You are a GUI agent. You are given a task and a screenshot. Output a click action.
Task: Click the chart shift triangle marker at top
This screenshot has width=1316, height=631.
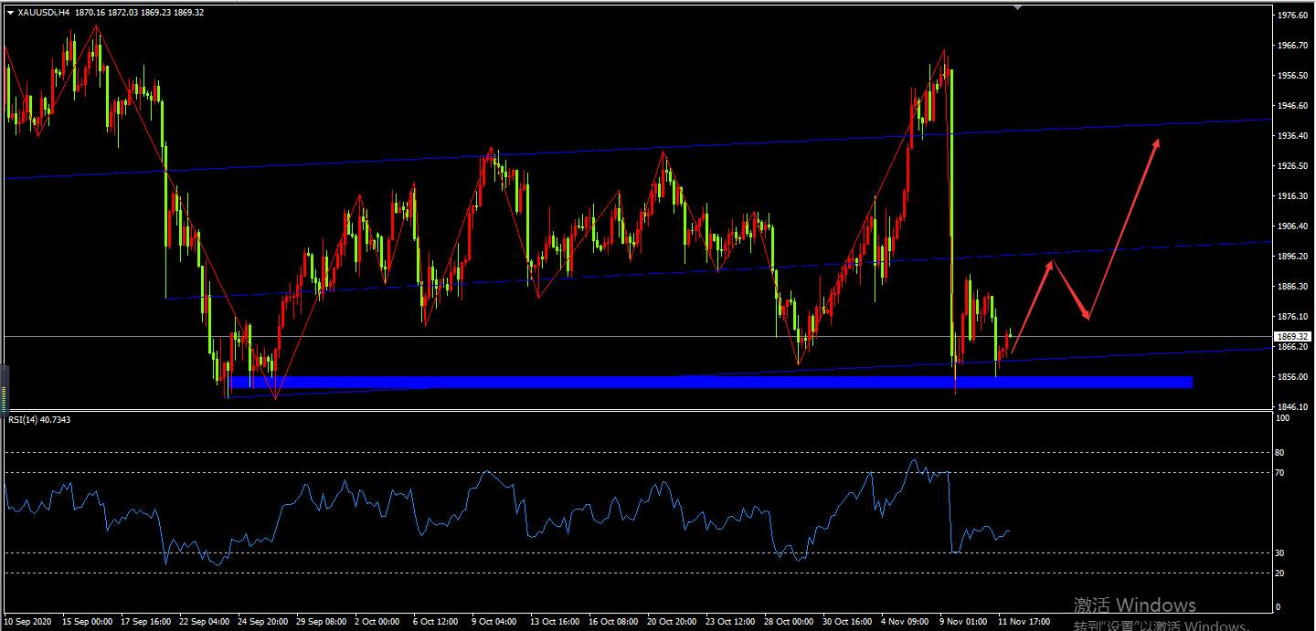[1018, 6]
